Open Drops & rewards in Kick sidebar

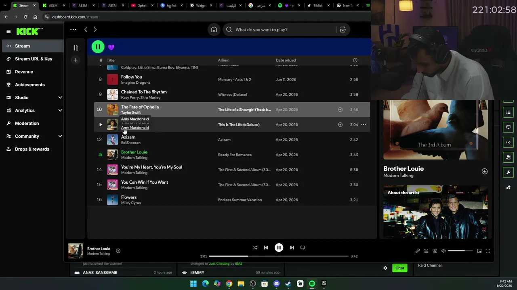click(x=32, y=149)
